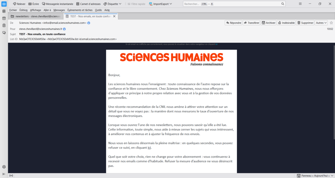Screen dimensions: 335x178
Task: Switch to the newsletters folder tab
Action: pos(36,16)
